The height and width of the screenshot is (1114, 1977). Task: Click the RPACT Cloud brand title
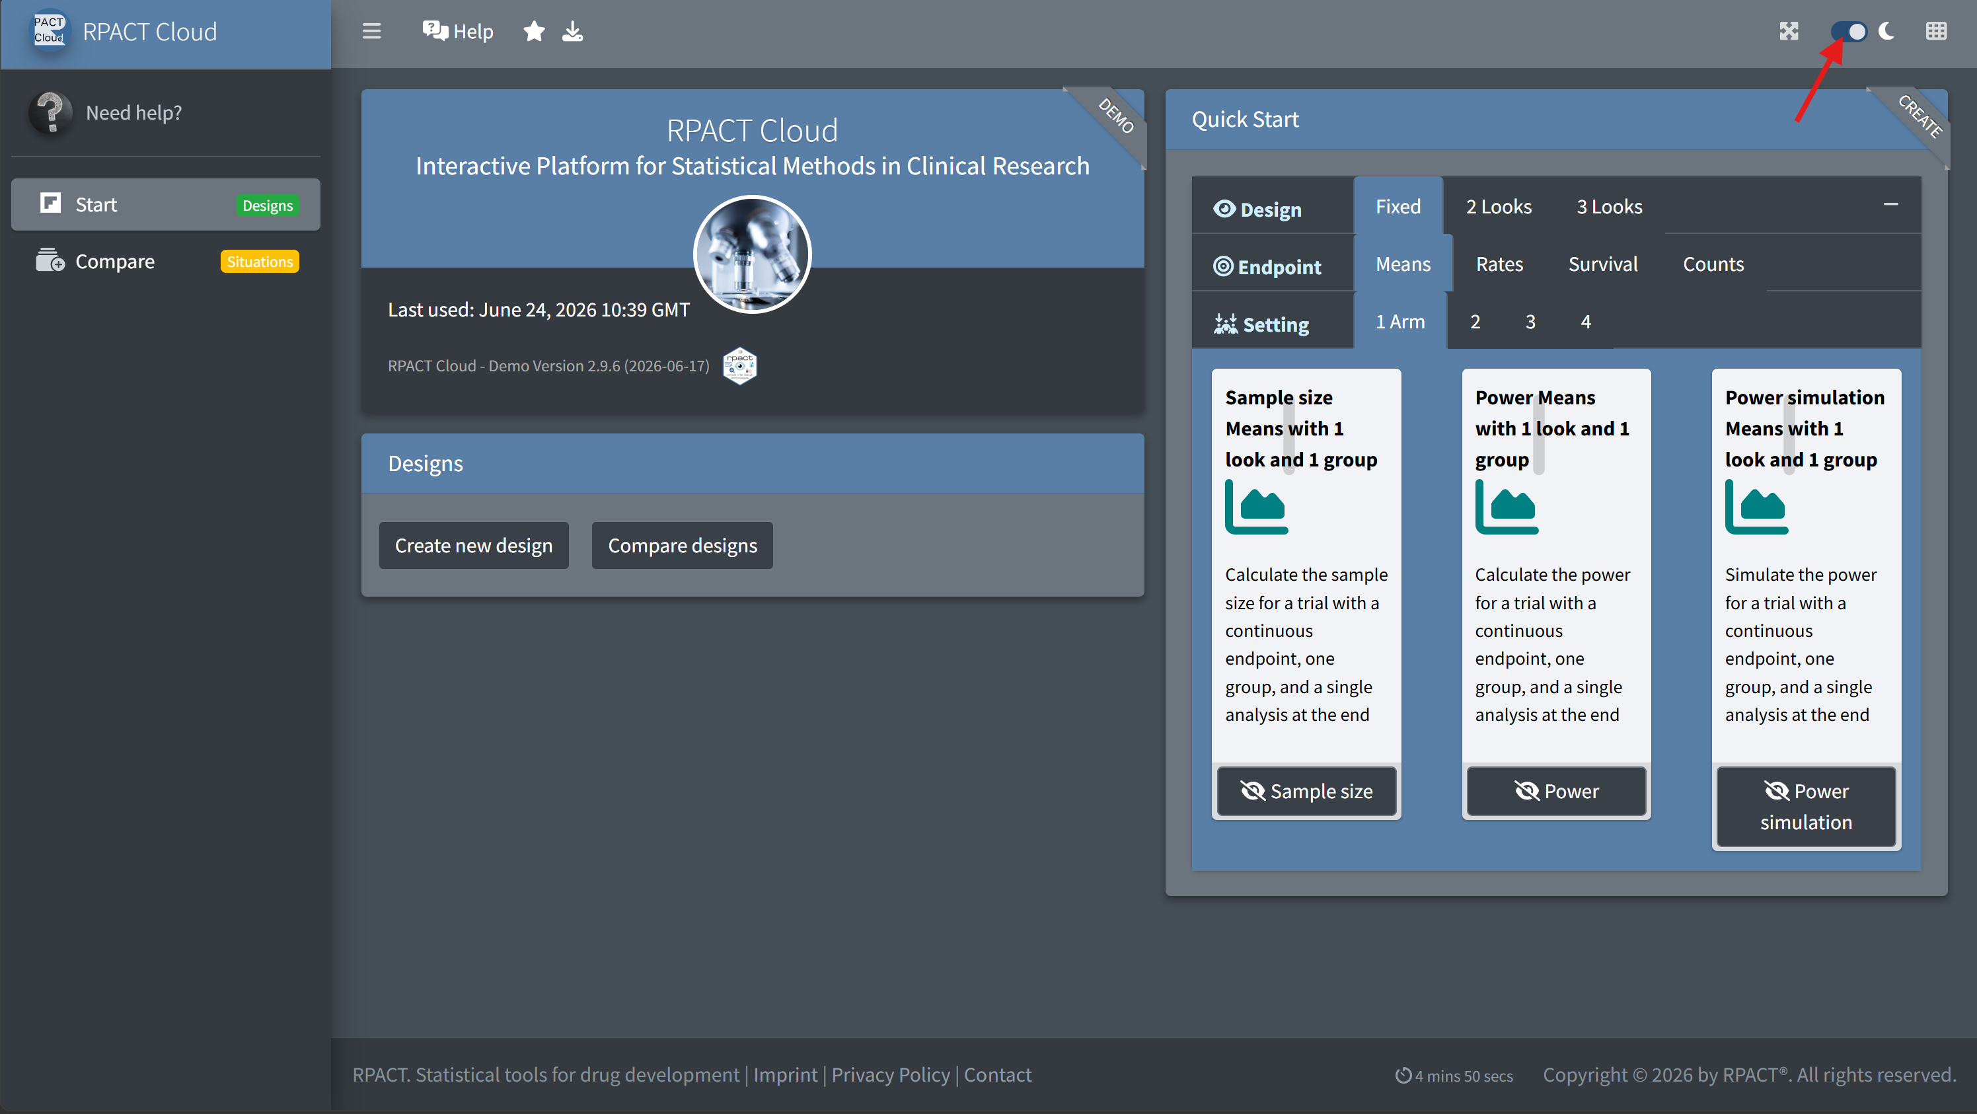tap(149, 32)
